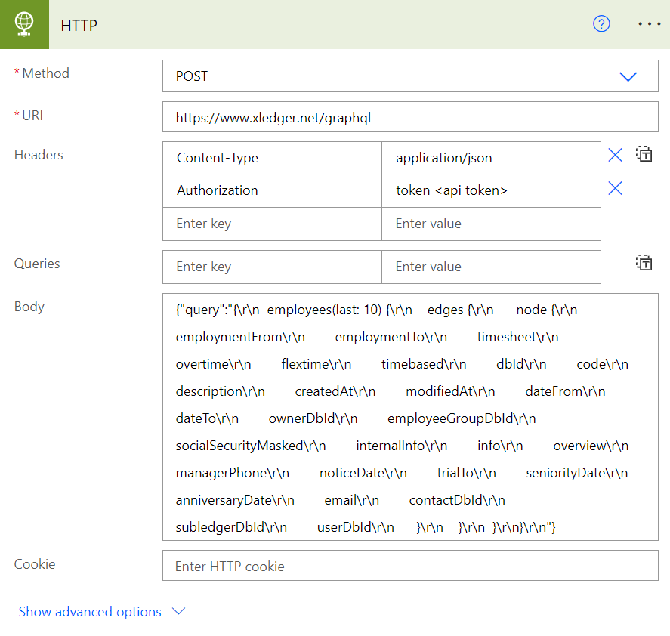Edit the Authorization header key
Screen dimensions: 670x636
coord(272,190)
